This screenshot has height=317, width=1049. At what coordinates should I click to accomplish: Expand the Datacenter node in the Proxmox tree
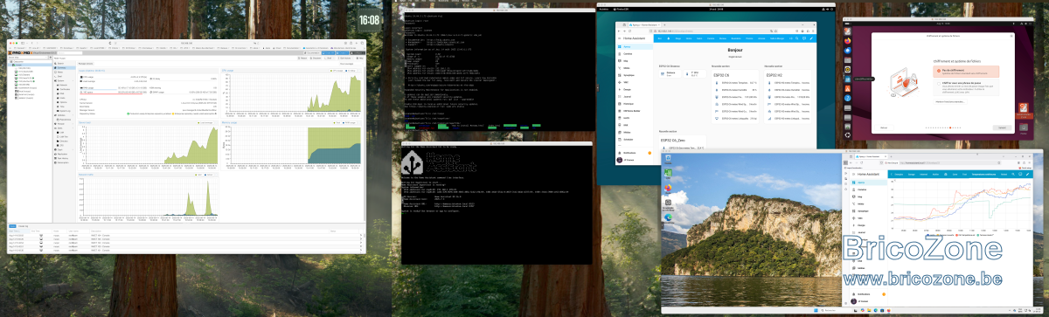tap(17, 61)
